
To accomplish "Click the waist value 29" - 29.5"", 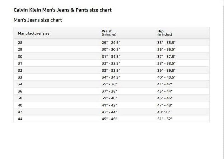I will tap(111, 43).
